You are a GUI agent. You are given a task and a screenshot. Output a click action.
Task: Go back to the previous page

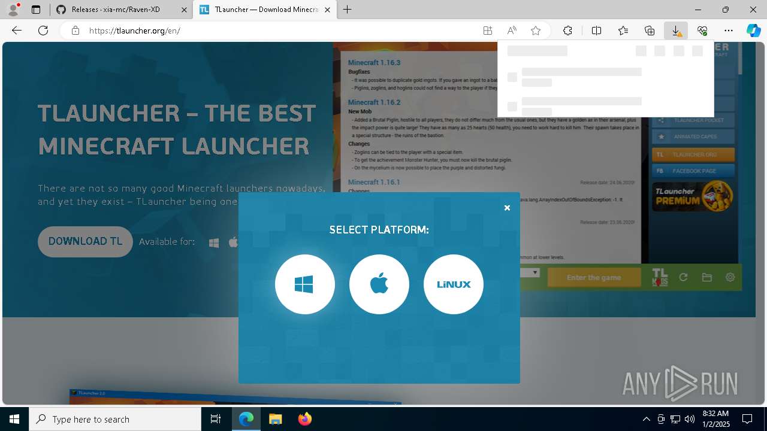click(17, 31)
